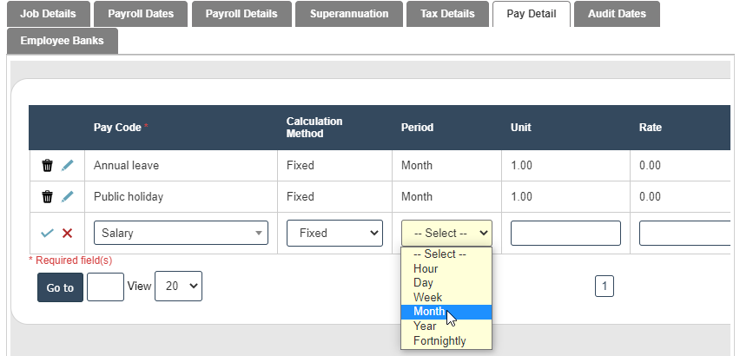
Task: Go to the Employee Banks tab
Action: click(x=62, y=41)
